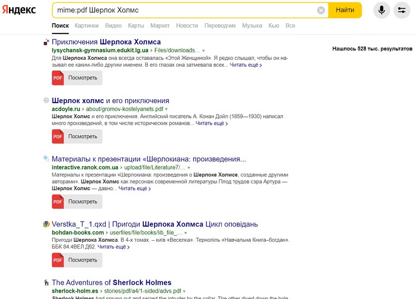Click the PDF icon under the acdoyle.ru result
The image size is (415, 299).
[x=58, y=136]
